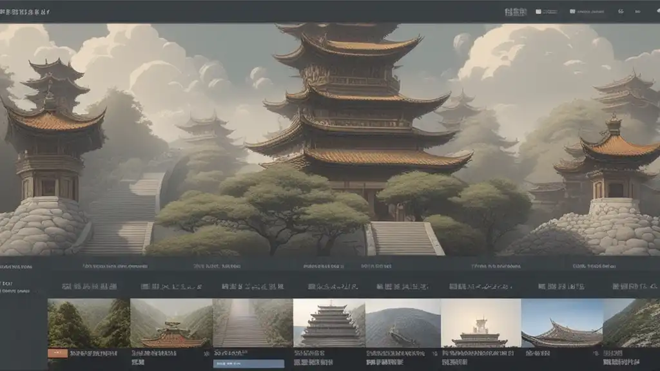Open the hazy sunlit temple thumbnail
Screen dimensions: 660x371
pyautogui.click(x=480, y=323)
